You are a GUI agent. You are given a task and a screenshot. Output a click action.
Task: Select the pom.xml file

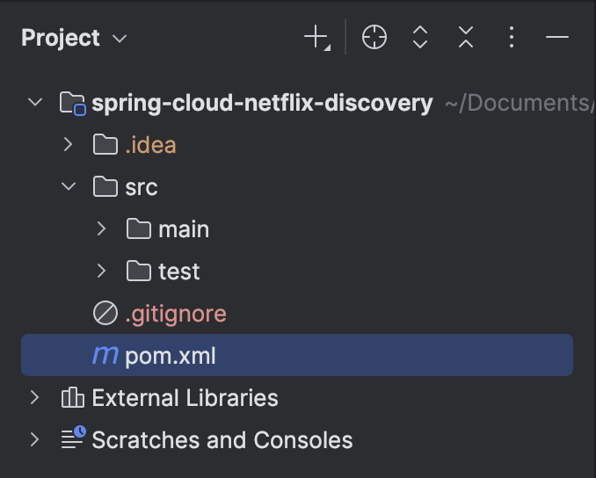point(297,355)
